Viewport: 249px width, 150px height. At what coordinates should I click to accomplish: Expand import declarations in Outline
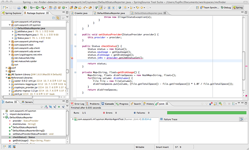tap(4, 114)
